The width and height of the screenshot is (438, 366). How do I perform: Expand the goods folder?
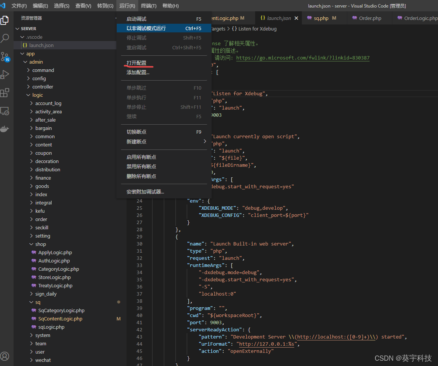coord(31,186)
